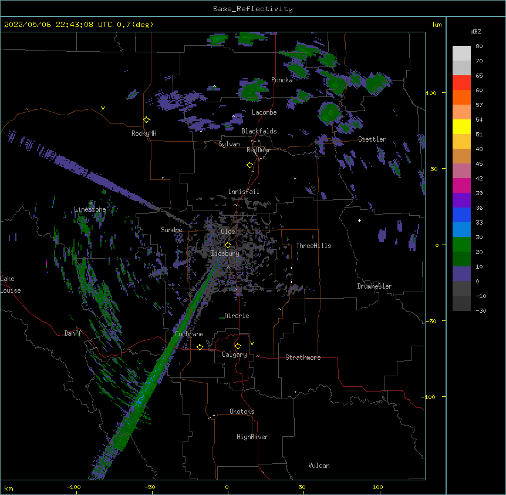Click the Cochrane town label
This screenshot has height=495, width=506.
(189, 334)
